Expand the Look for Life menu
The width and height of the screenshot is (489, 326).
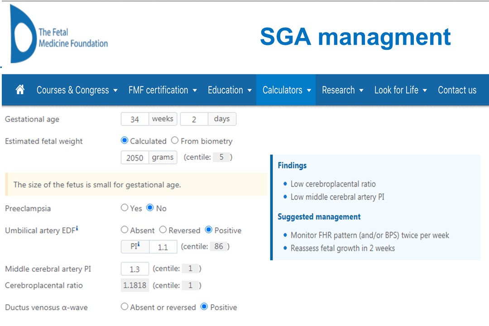click(x=400, y=90)
